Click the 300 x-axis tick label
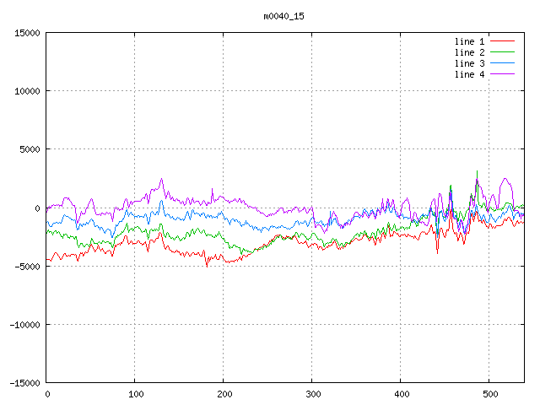Viewport: 540px width, 405px height. pos(312,394)
